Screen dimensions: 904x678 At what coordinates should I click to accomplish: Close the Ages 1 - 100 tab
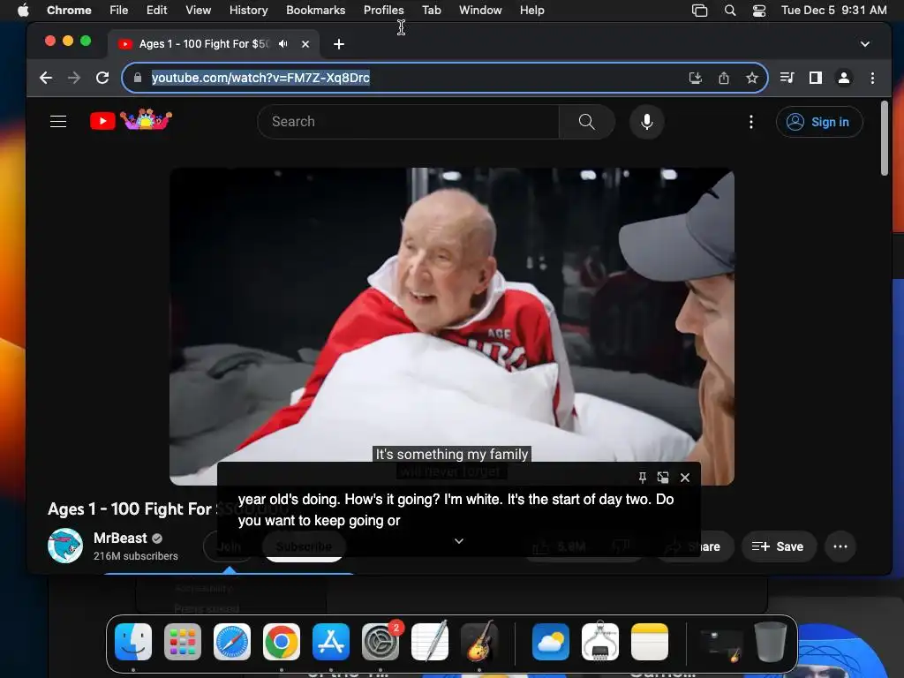tap(305, 44)
